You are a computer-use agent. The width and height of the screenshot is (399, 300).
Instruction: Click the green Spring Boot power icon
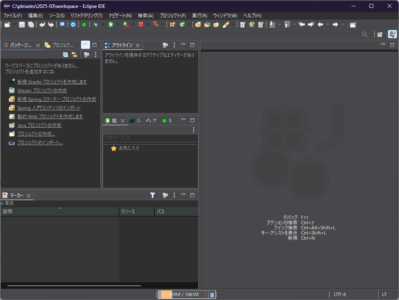click(x=84, y=25)
